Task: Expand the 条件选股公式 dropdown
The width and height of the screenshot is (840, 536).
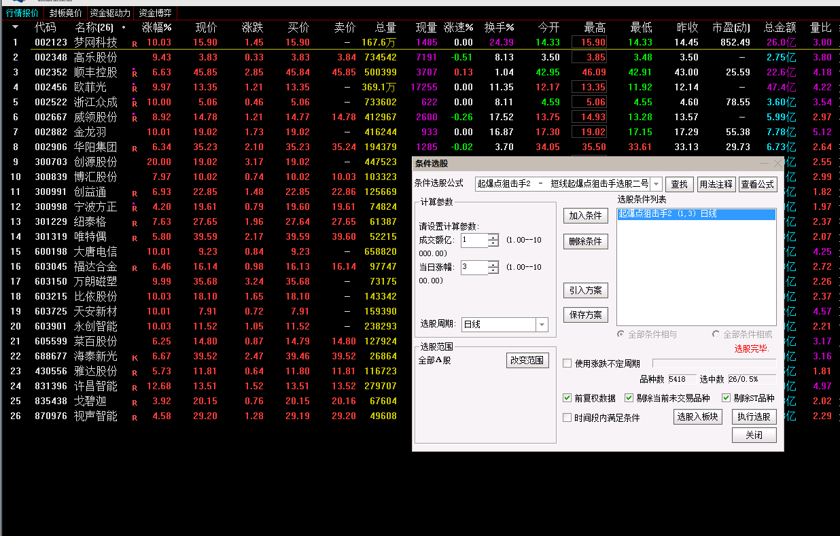Action: click(x=656, y=184)
